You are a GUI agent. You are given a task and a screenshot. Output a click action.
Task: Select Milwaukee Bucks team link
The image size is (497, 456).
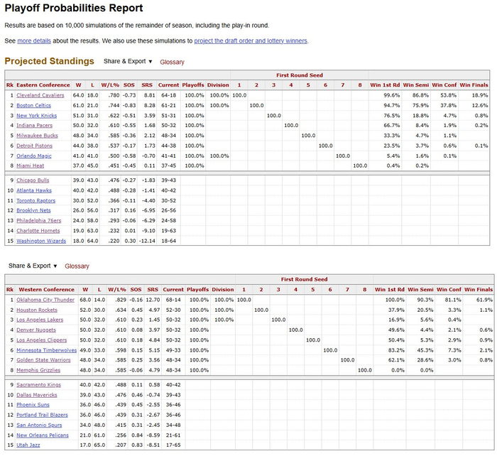37,136
